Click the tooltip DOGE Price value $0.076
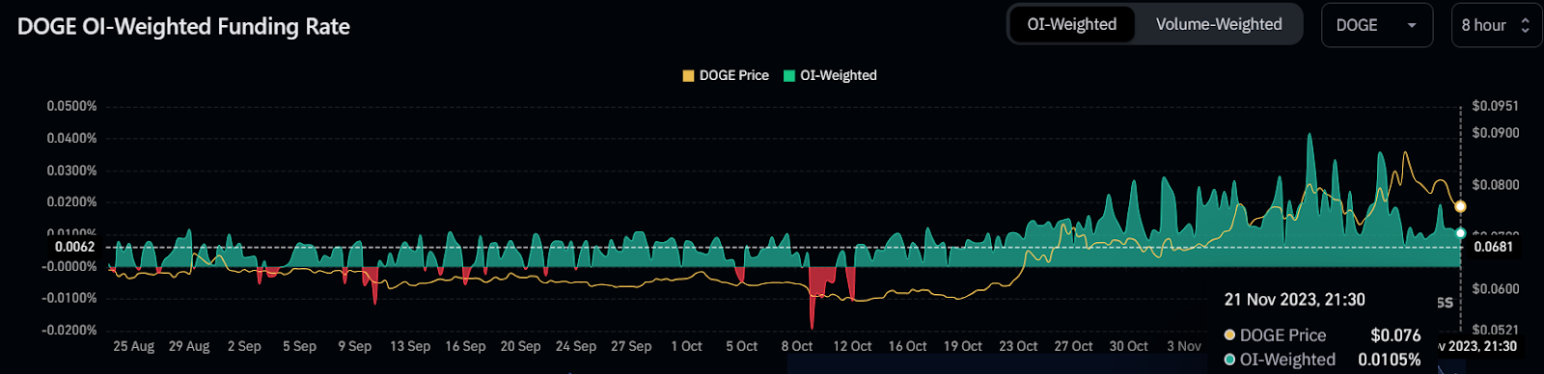The image size is (1544, 374). tap(1395, 335)
